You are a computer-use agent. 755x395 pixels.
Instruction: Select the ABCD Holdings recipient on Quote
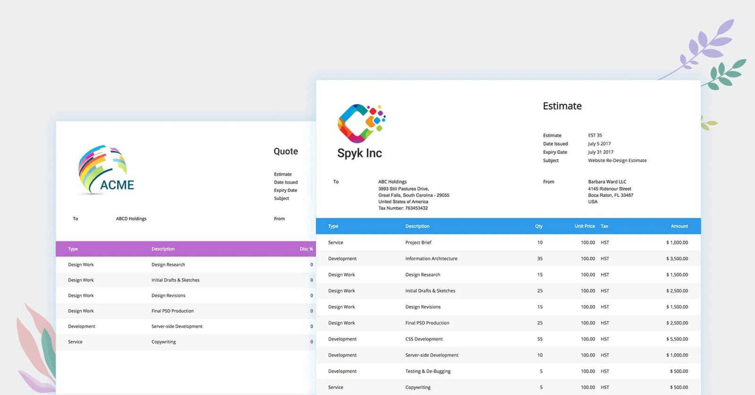coord(131,219)
